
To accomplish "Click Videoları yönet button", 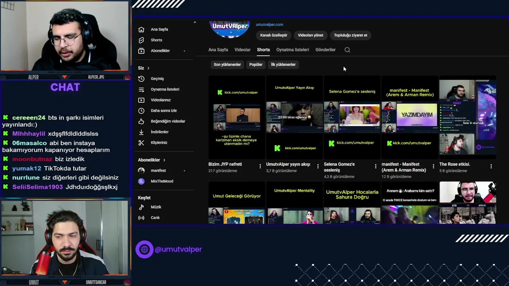I will pyautogui.click(x=311, y=35).
